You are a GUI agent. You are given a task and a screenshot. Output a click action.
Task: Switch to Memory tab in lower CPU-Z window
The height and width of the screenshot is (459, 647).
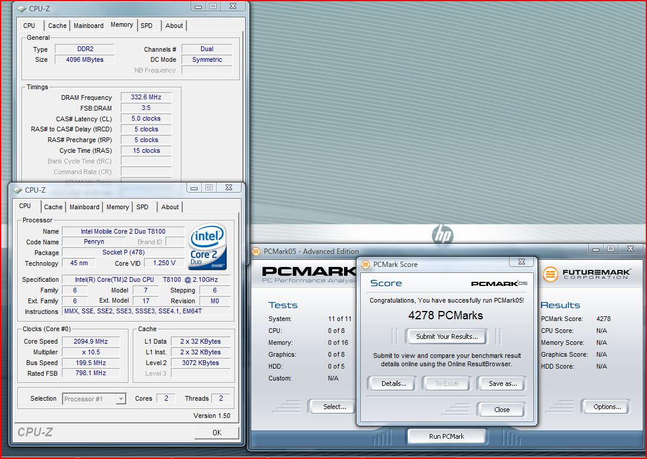[118, 207]
